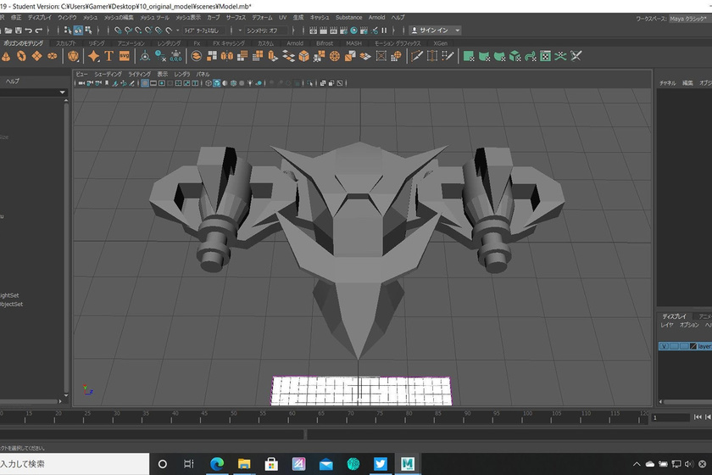Expand the サインイン dropdown arrow
712x475 pixels.
tap(458, 31)
